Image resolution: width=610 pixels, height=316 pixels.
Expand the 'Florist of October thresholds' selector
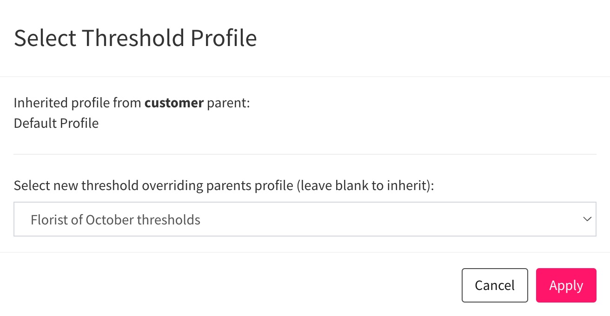coord(305,219)
